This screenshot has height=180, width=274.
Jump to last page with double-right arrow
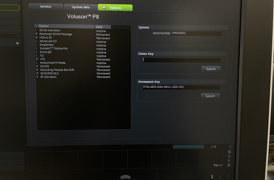tap(229, 165)
